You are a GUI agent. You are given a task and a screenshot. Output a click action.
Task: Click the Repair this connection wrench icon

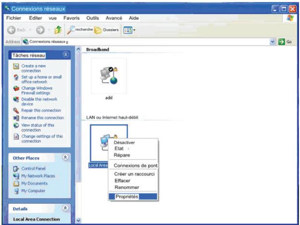pos(16,110)
